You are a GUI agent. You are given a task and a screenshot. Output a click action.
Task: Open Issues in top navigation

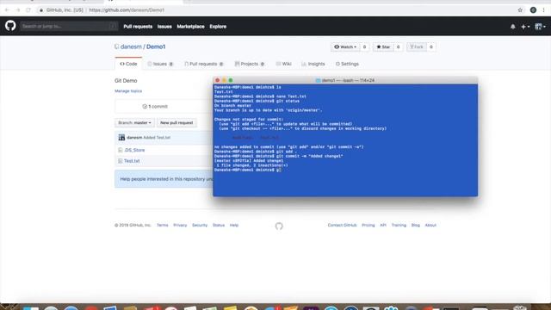[164, 27]
